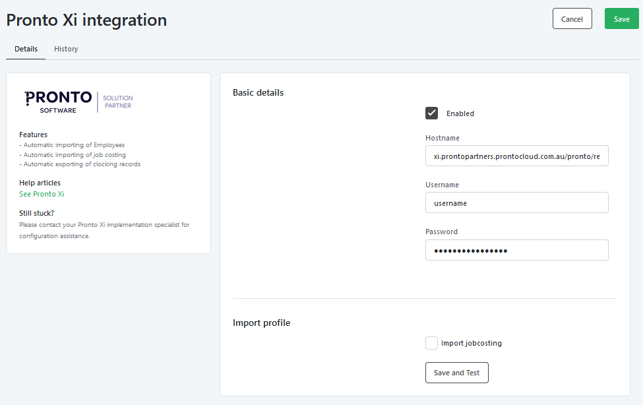Screen dimensions: 643x405
Task: Click the Import jobcosting label text
Action: (x=471, y=343)
